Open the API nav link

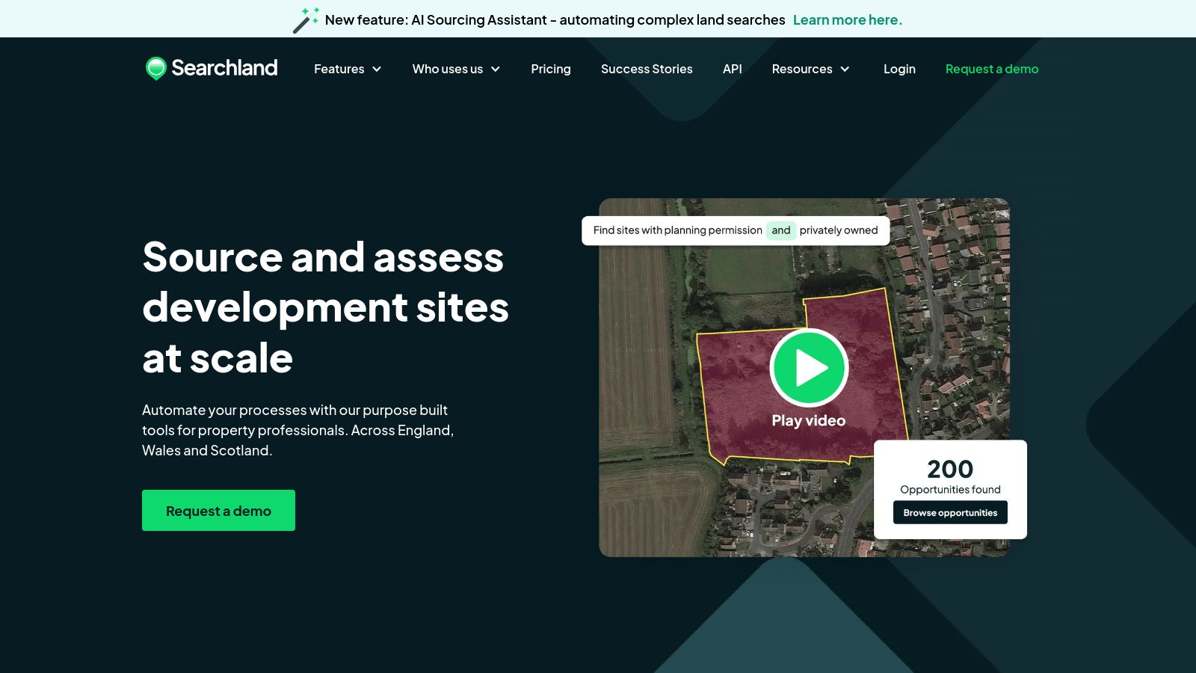pyautogui.click(x=732, y=69)
